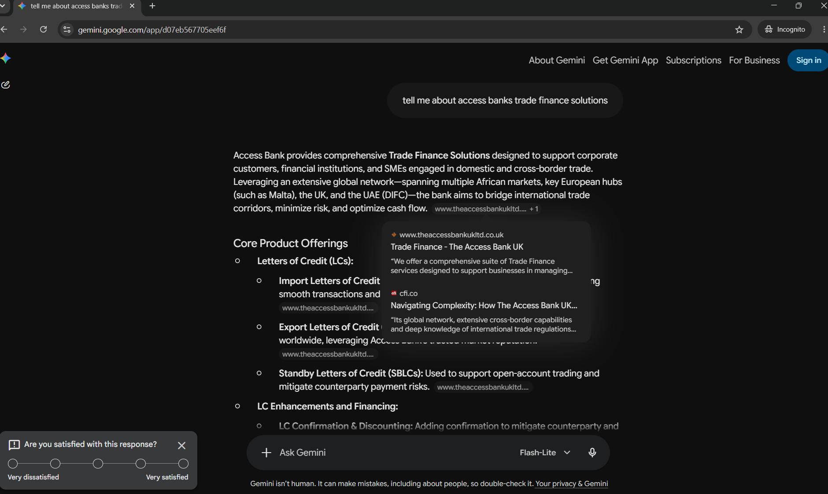The height and width of the screenshot is (494, 828).
Task: Open the Incognito profile indicator
Action: [785, 29]
